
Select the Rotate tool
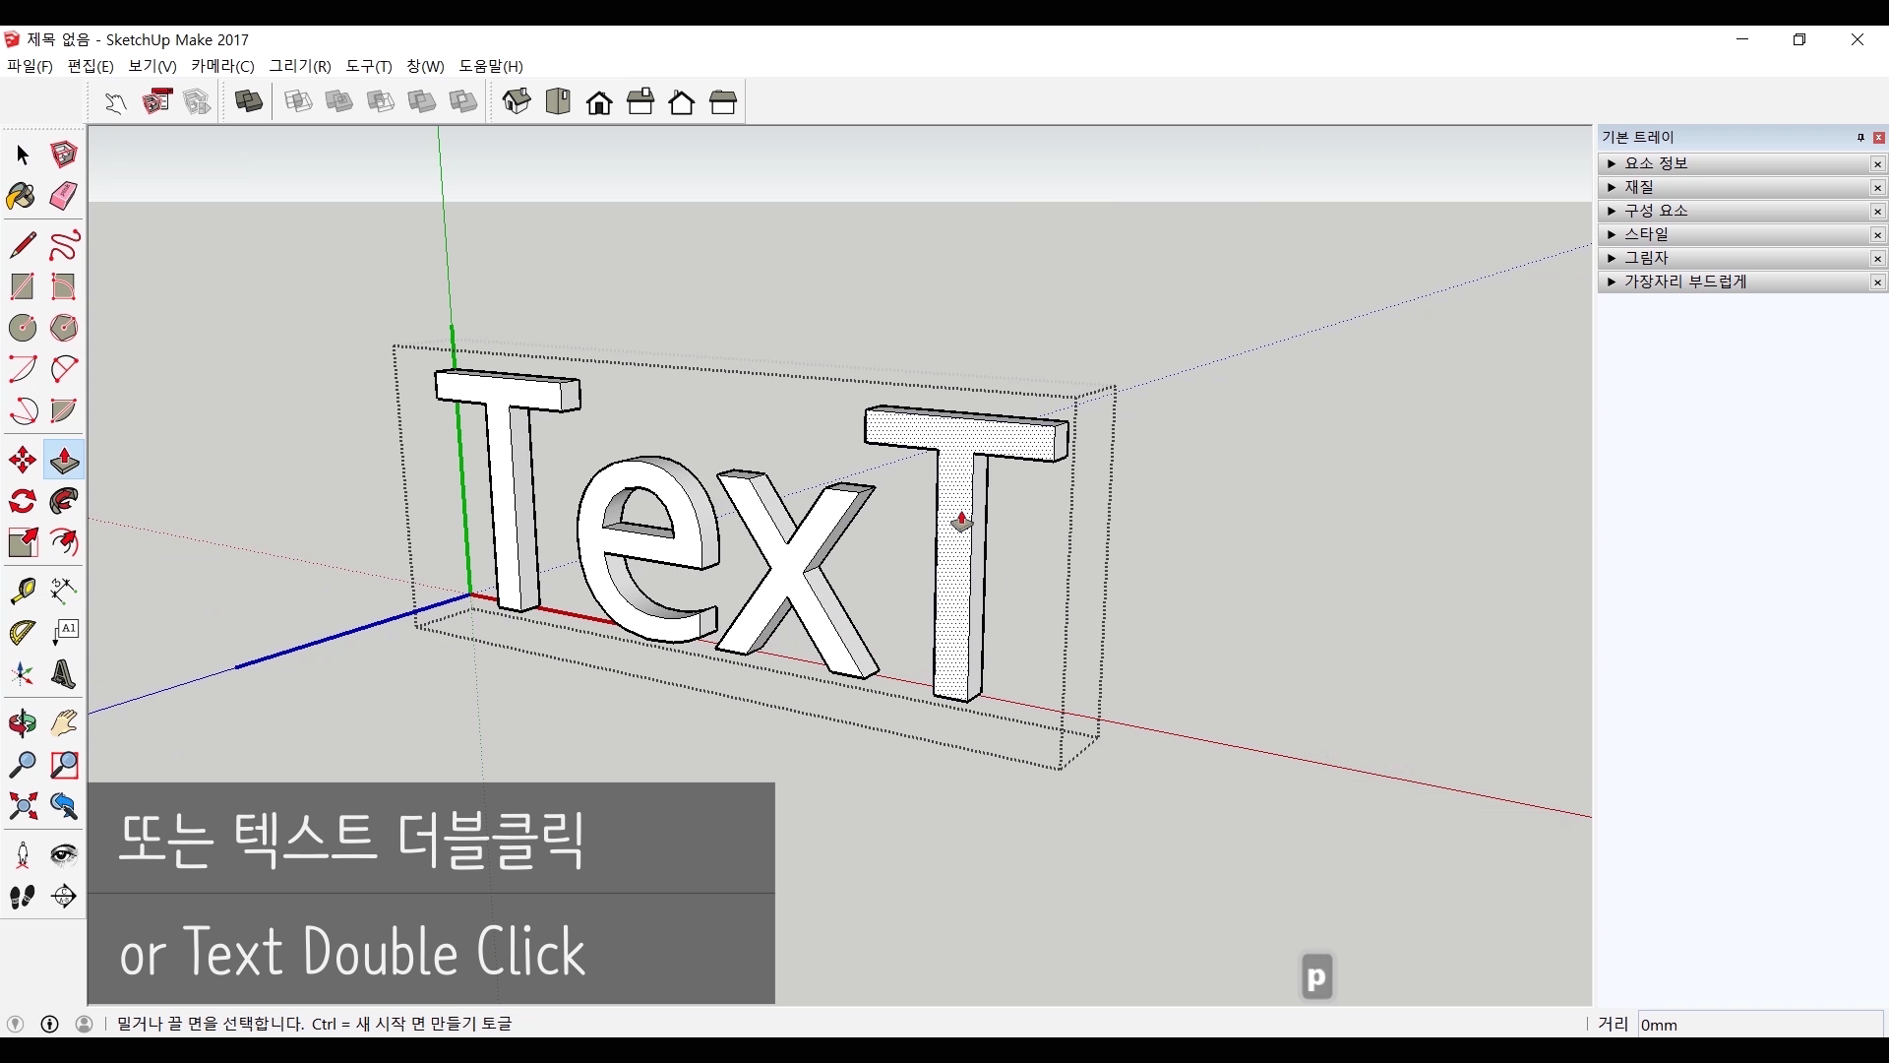(23, 502)
